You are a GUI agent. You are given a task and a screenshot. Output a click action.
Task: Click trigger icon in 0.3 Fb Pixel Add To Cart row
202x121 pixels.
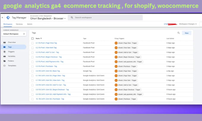tap(116, 52)
